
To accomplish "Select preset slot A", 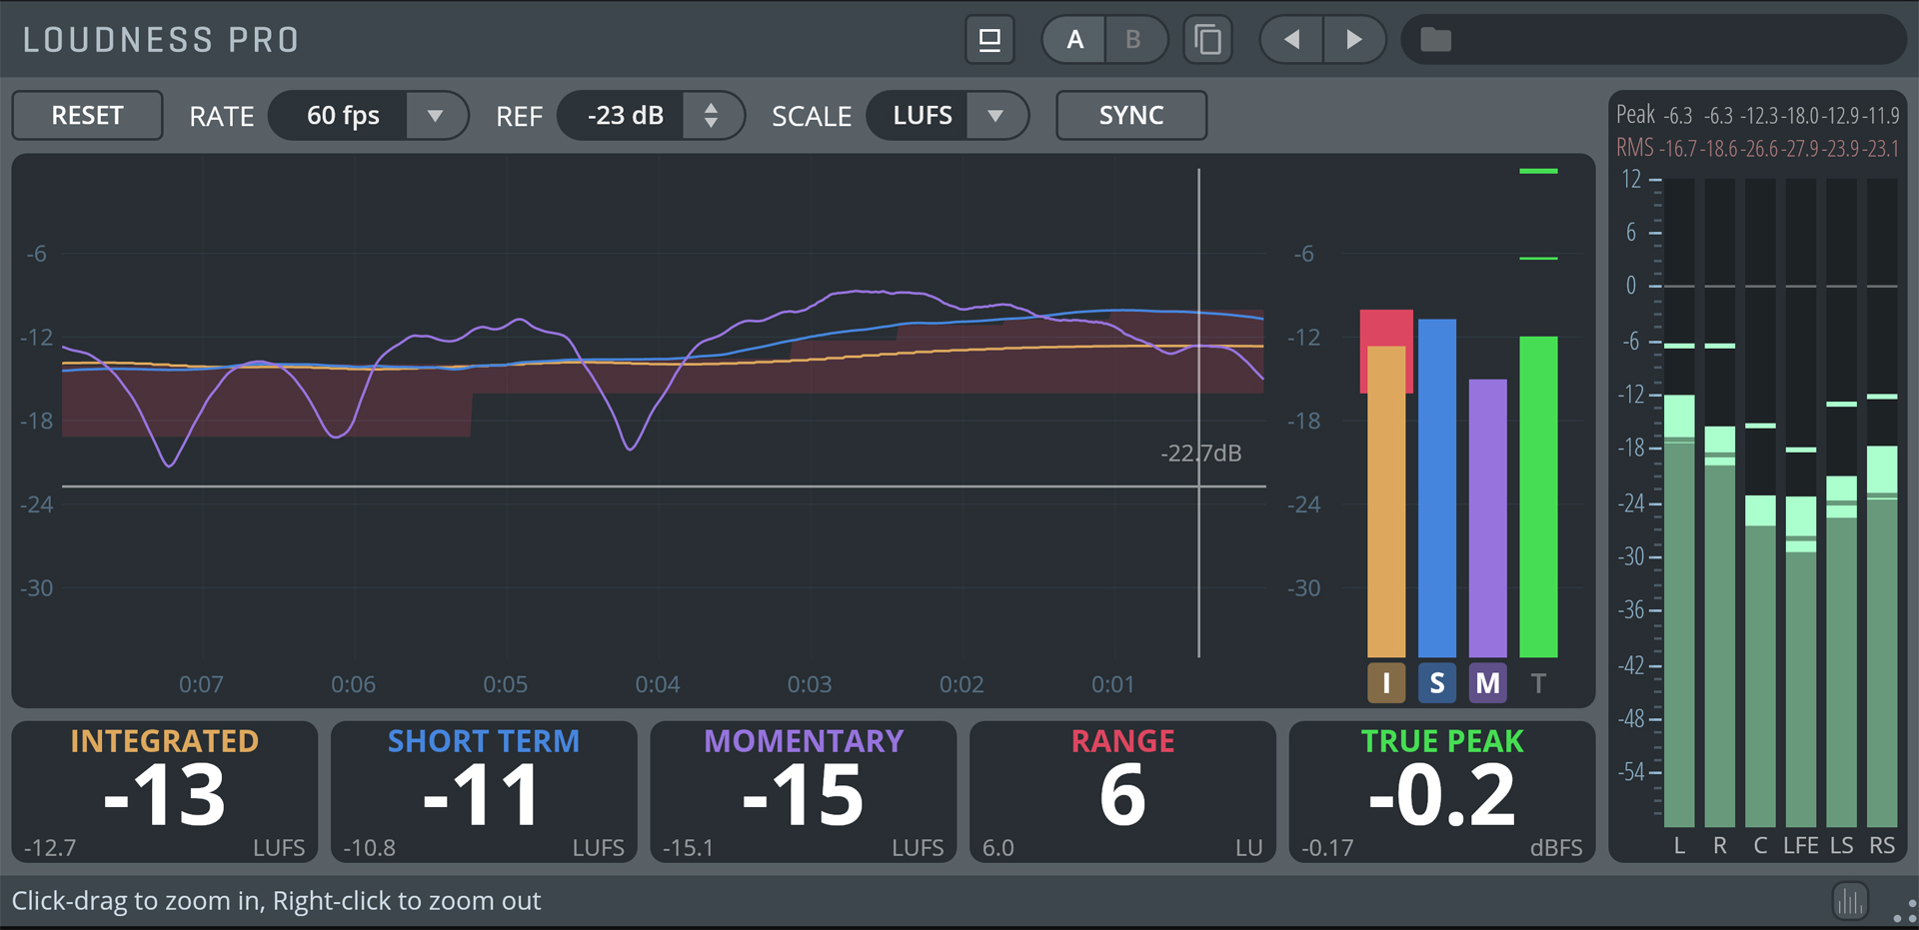I will (1074, 40).
